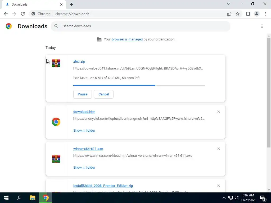Click the fshare.vn source URL of zbxl.zip
The width and height of the screenshot is (271, 203).
coord(138,68)
